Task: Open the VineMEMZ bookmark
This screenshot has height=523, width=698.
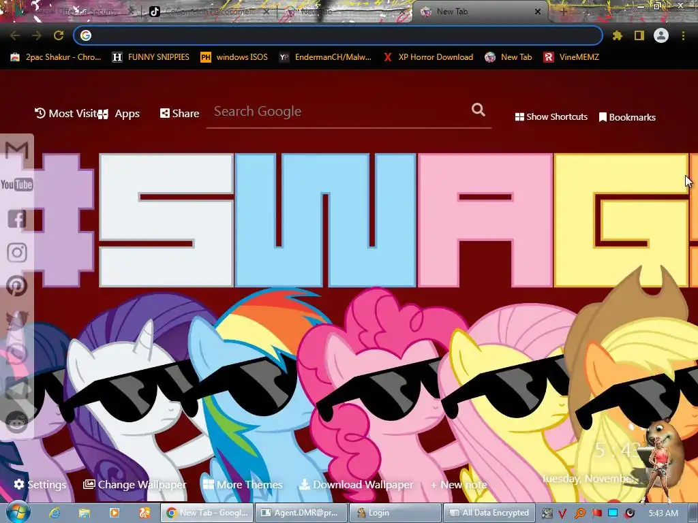Action: pos(571,57)
